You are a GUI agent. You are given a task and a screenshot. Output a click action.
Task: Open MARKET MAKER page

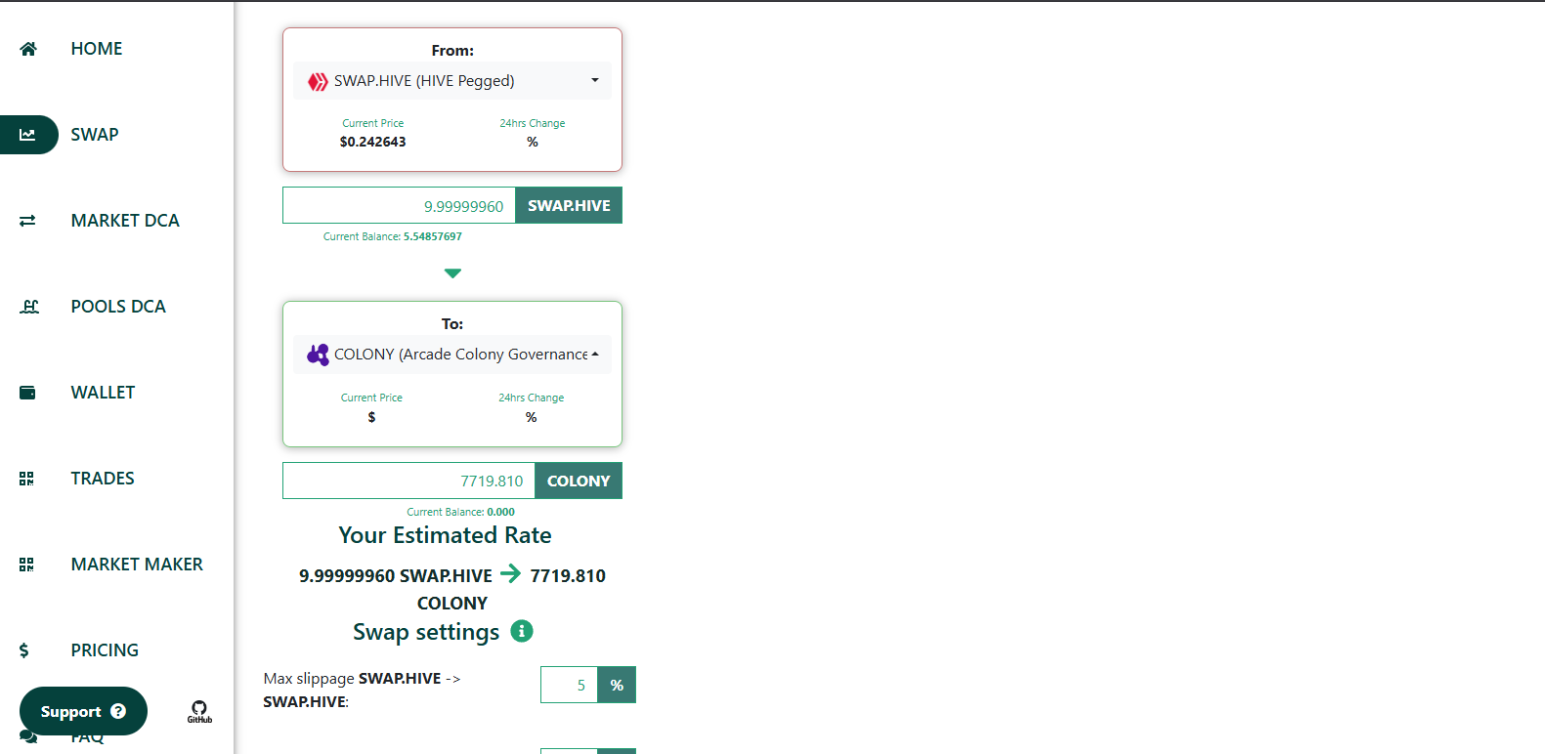pos(137,565)
